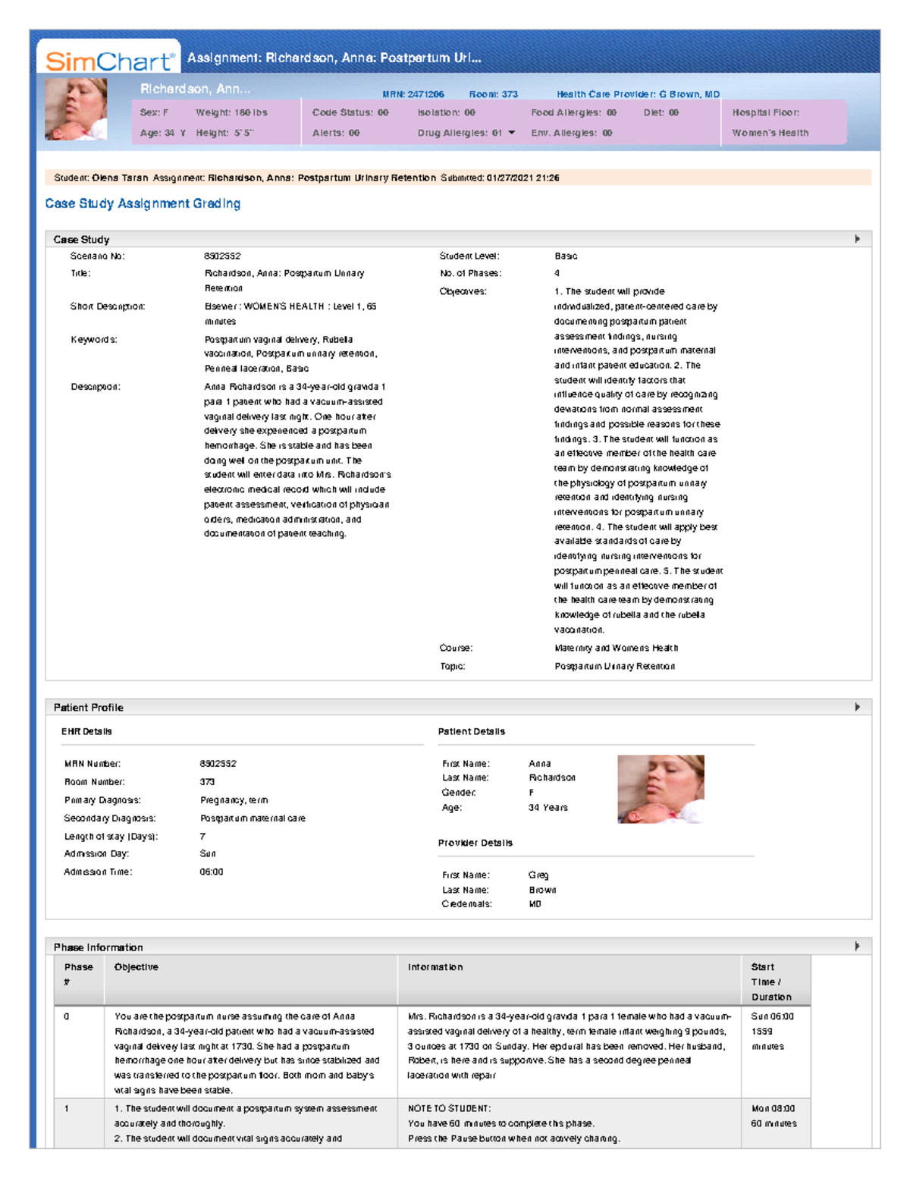
Task: Click the Isolation: 00 indicator
Action: pos(446,112)
